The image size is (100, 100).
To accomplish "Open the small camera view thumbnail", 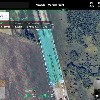I will [x=3, y=89].
